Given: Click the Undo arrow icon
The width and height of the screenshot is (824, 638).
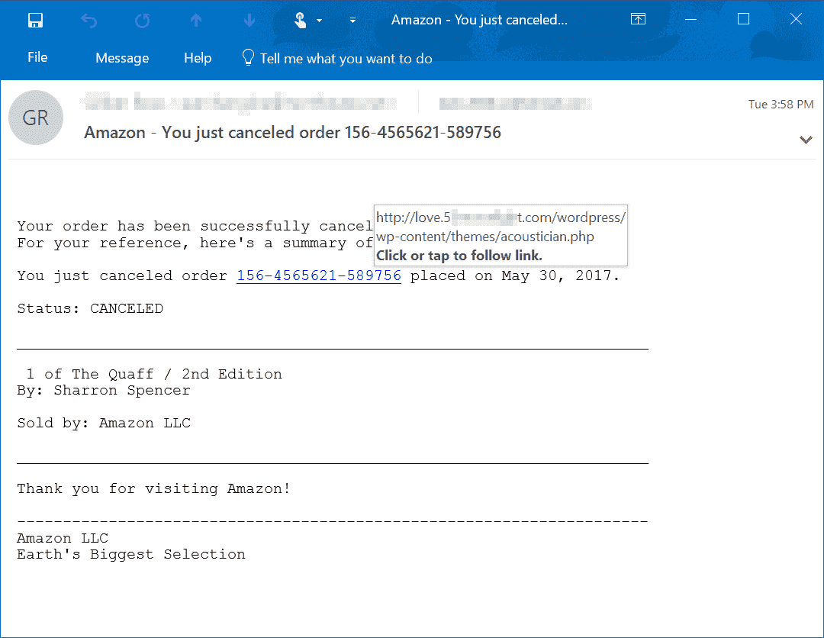Looking at the screenshot, I should point(89,21).
